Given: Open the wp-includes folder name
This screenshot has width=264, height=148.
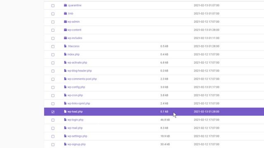Looking at the screenshot, I should pyautogui.click(x=75, y=38).
